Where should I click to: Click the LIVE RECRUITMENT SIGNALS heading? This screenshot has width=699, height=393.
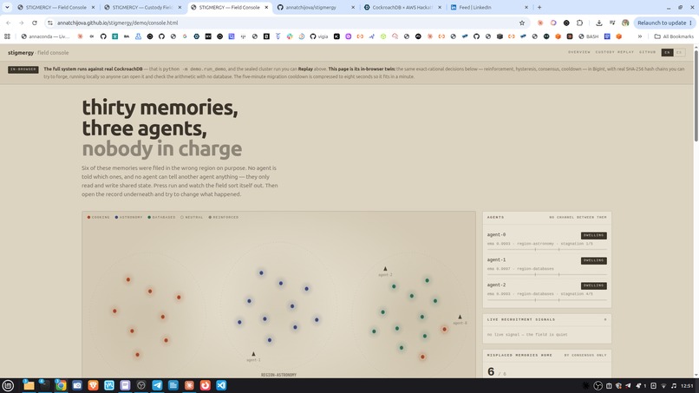[521, 319]
